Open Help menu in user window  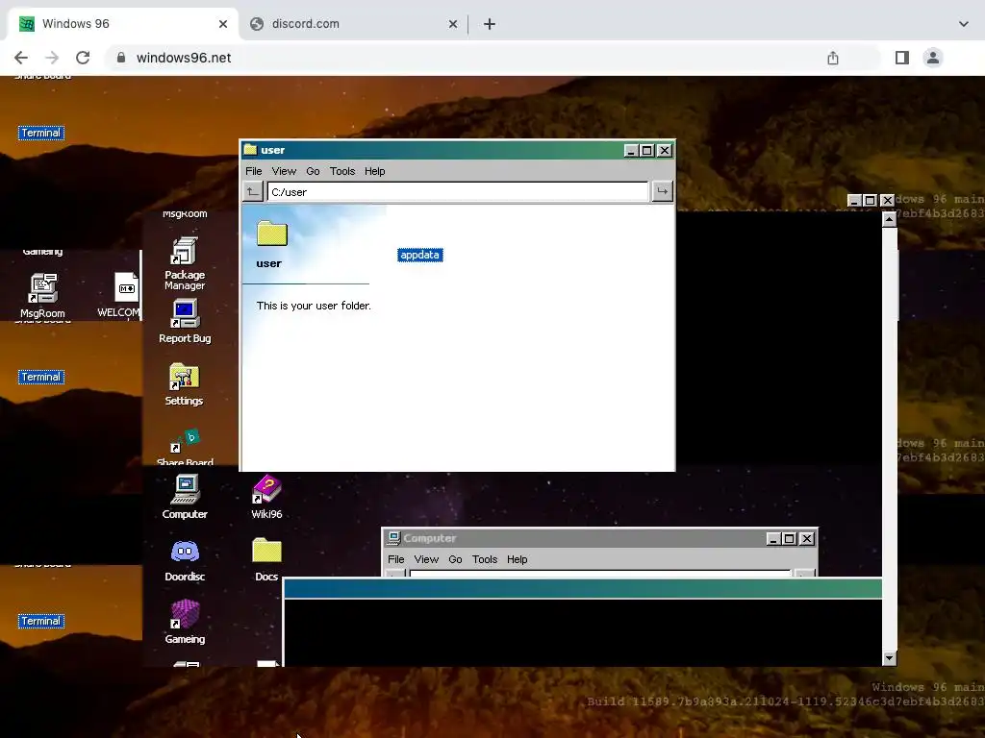pos(374,171)
